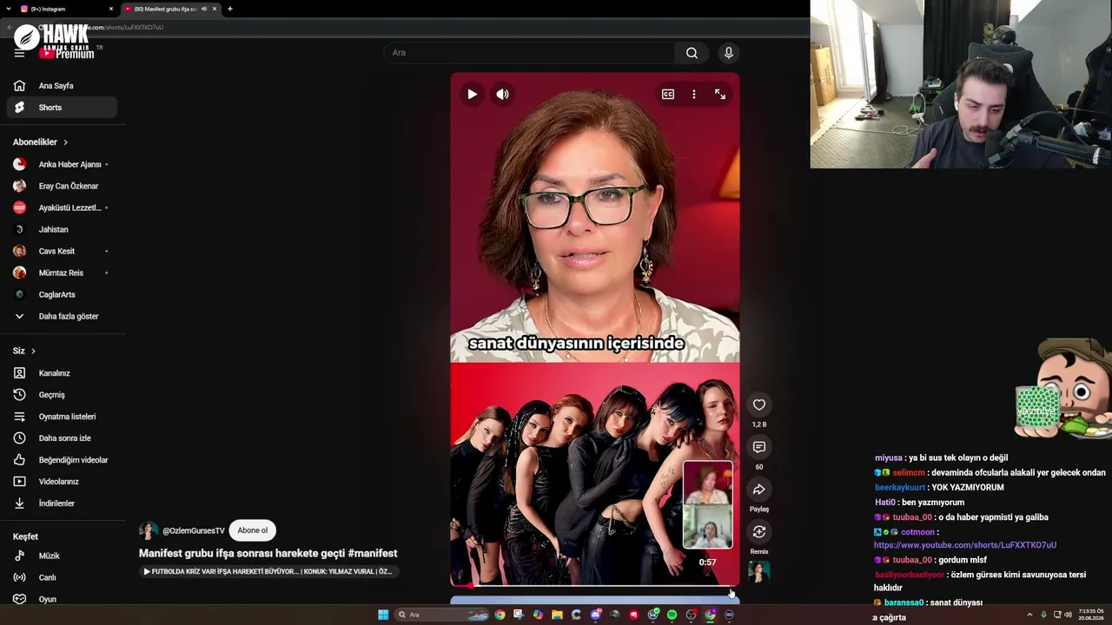
Task: Open the hamburger guide menu
Action: [x=19, y=53]
